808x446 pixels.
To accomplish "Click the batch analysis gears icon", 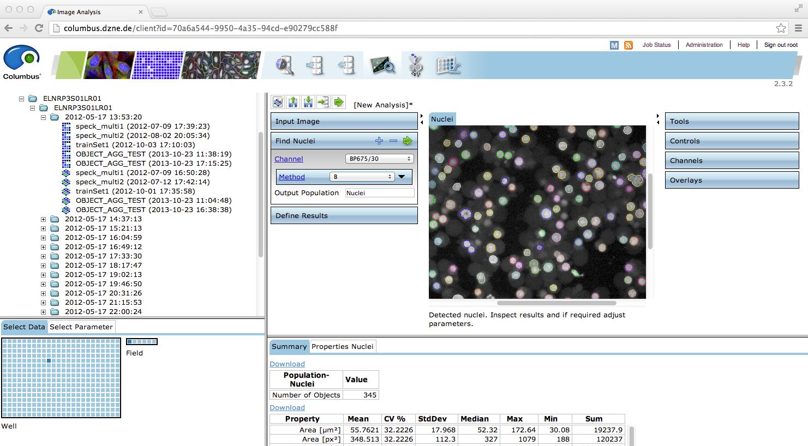I will tap(416, 65).
